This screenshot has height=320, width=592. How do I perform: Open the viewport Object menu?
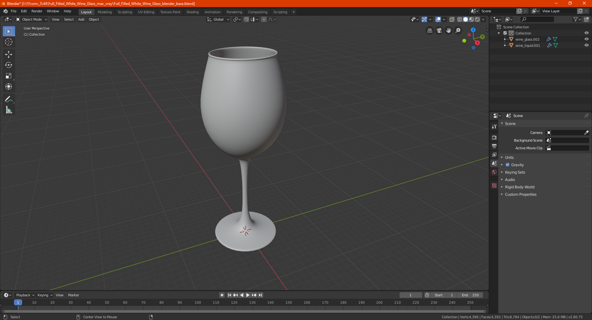point(94,19)
